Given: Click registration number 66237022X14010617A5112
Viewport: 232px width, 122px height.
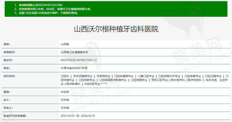Looking at the screenshot, I should point(78,60).
